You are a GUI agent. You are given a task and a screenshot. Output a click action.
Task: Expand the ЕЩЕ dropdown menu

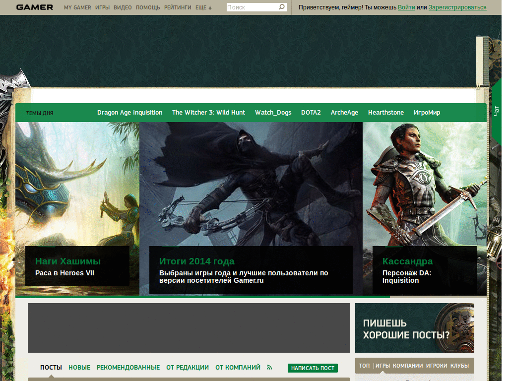tap(203, 7)
